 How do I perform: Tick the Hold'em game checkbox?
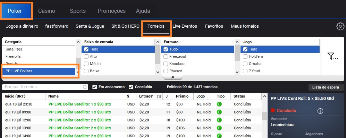[x=245, y=56]
